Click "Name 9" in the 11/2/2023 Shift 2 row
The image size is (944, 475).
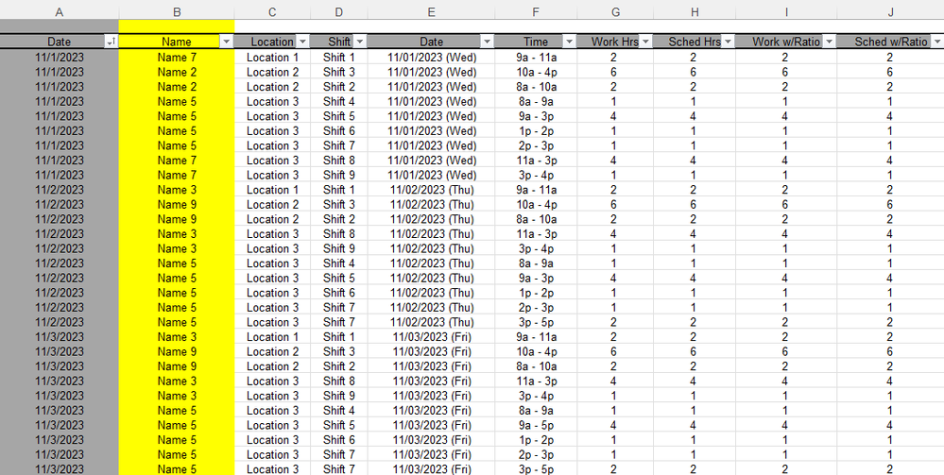177,219
